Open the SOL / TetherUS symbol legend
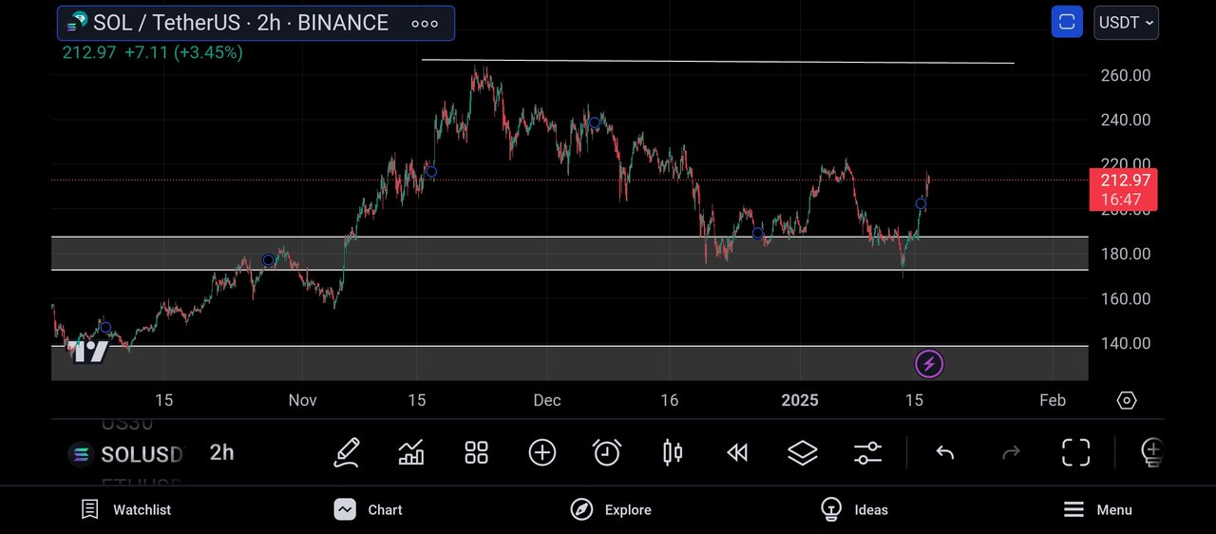 (256, 23)
